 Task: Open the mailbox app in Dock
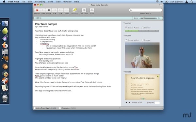click(x=5, y=52)
